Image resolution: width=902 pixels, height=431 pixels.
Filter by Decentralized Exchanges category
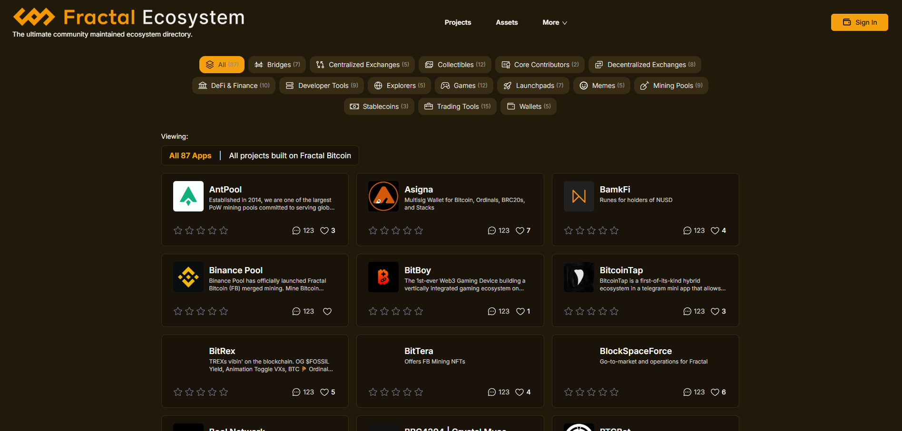tap(645, 65)
